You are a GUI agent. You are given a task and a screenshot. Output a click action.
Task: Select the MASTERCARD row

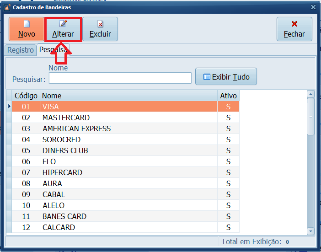click(x=66, y=118)
